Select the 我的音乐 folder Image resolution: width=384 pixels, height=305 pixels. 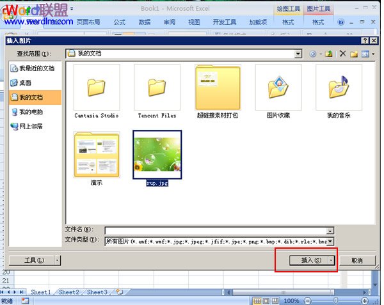click(x=339, y=91)
